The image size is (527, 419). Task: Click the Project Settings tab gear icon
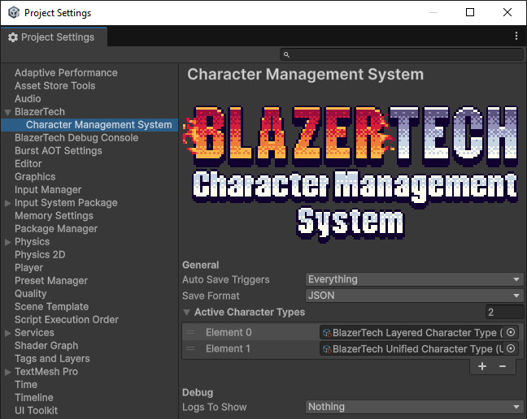pyautogui.click(x=13, y=37)
